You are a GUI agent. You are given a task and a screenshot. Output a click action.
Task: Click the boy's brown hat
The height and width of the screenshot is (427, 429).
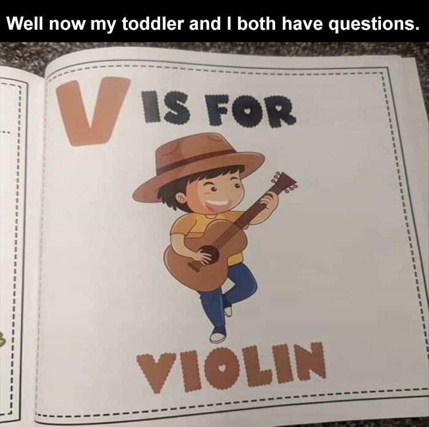(198, 165)
